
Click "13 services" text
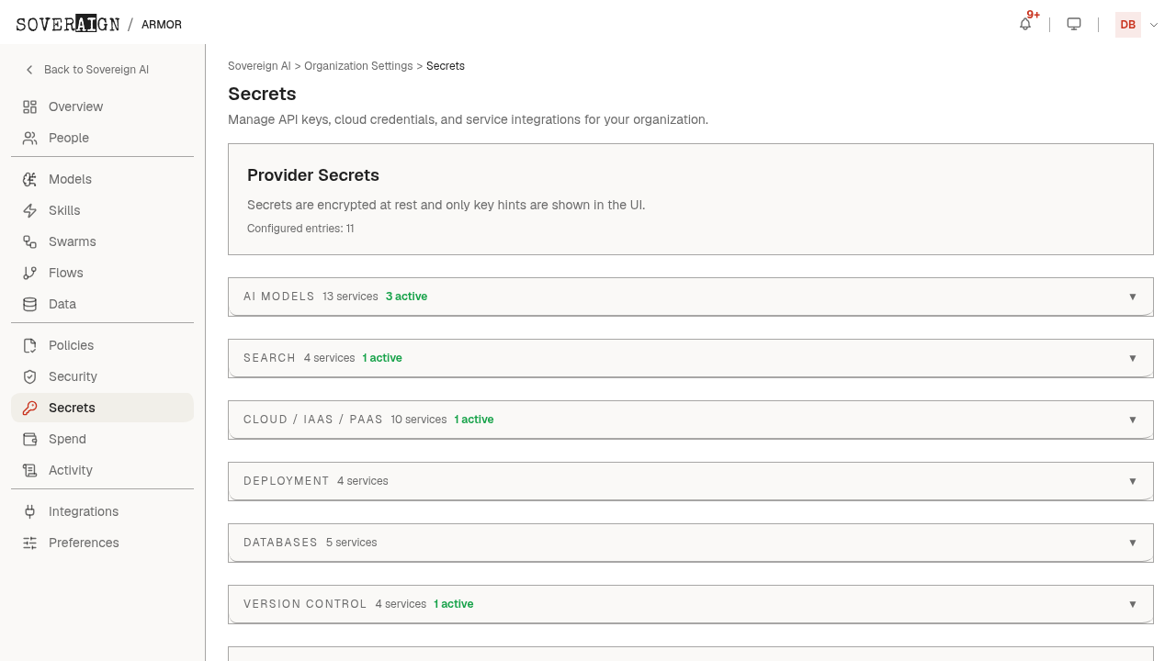click(x=350, y=297)
